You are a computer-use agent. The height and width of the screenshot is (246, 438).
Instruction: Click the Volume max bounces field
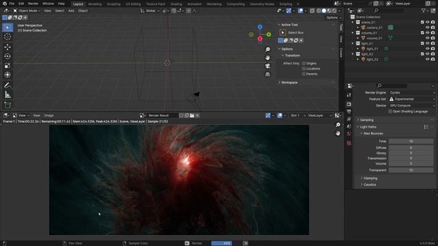point(411,164)
